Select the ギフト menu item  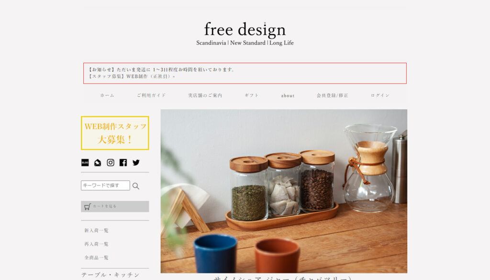(x=252, y=95)
